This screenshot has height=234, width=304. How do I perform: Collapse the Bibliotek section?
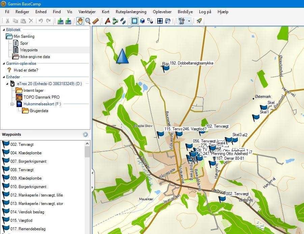pyautogui.click(x=4, y=30)
